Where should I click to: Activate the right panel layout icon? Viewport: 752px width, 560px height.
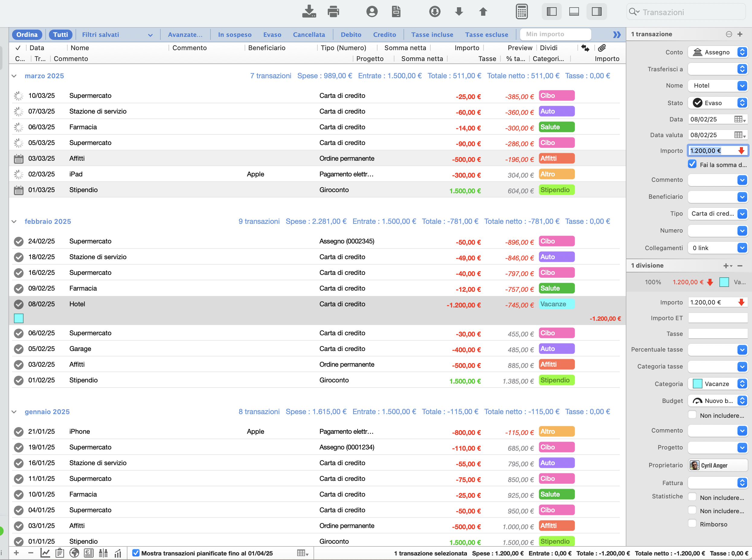pyautogui.click(x=597, y=11)
